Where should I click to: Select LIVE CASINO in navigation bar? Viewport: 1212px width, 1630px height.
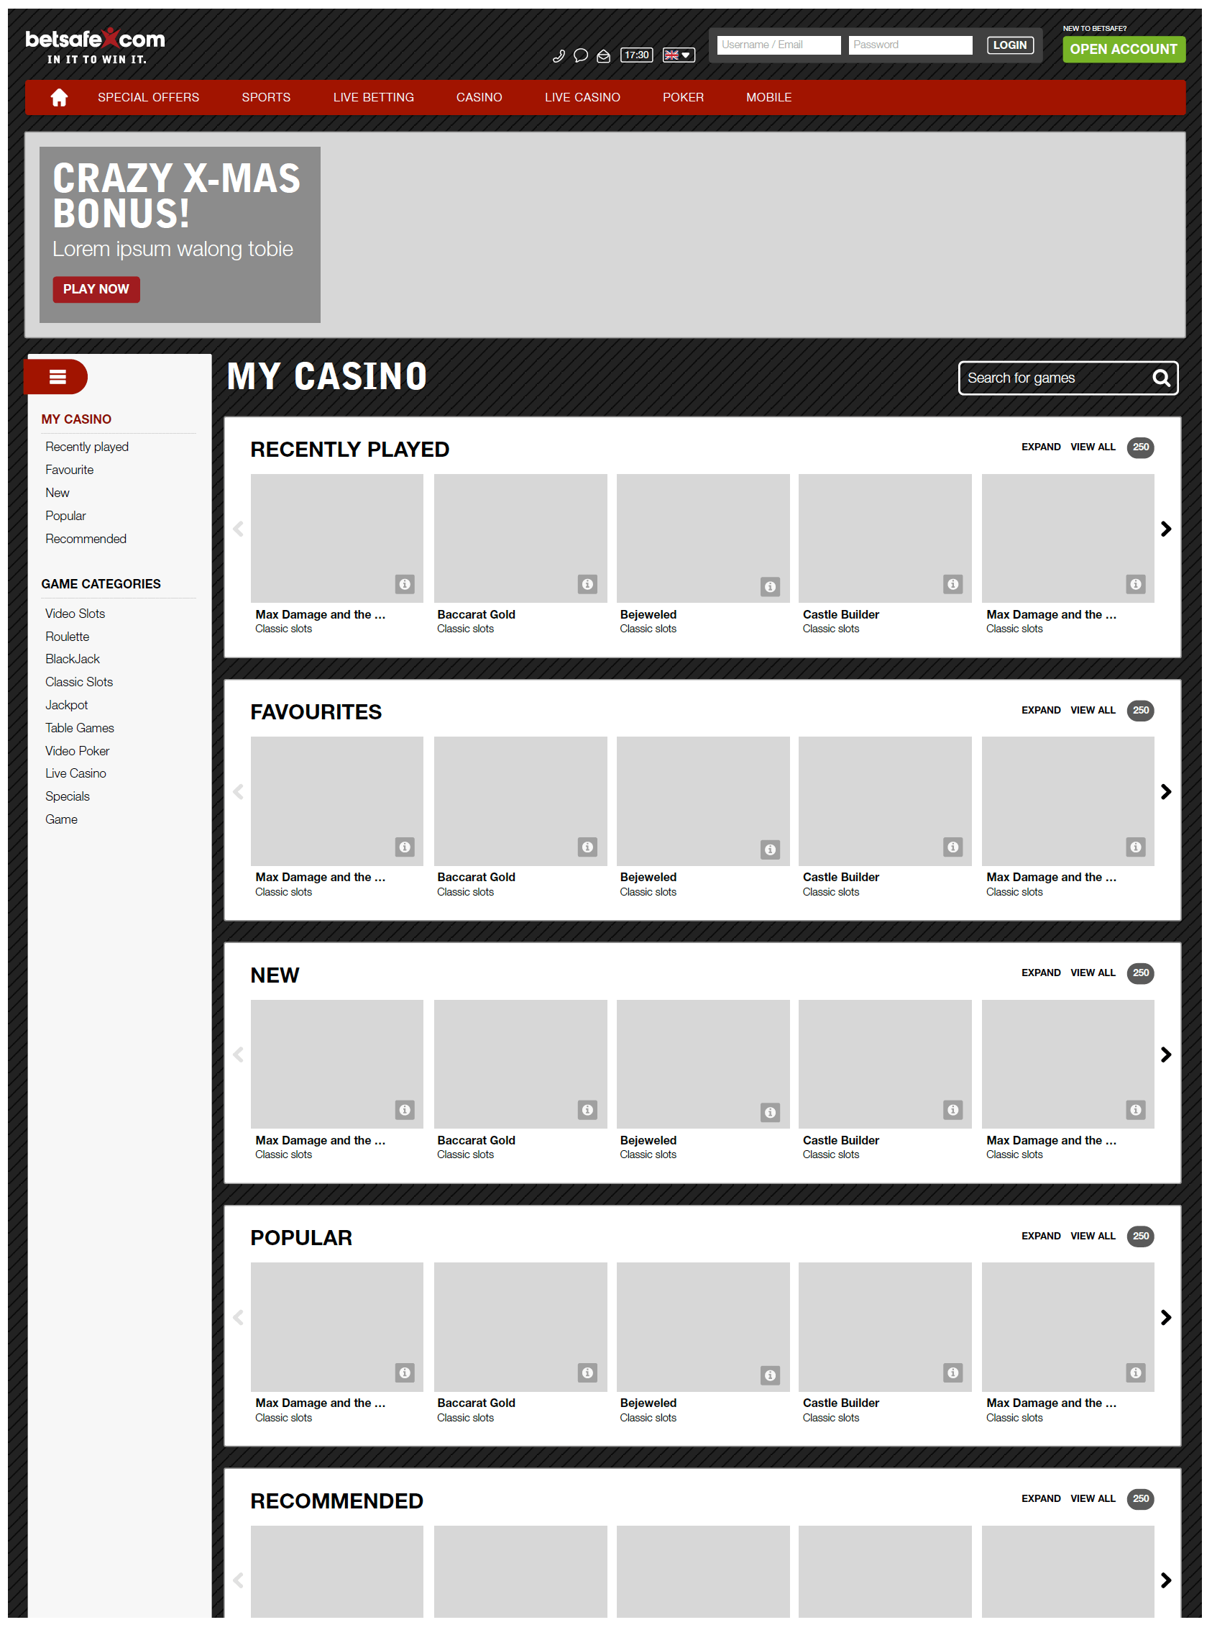pos(582,98)
